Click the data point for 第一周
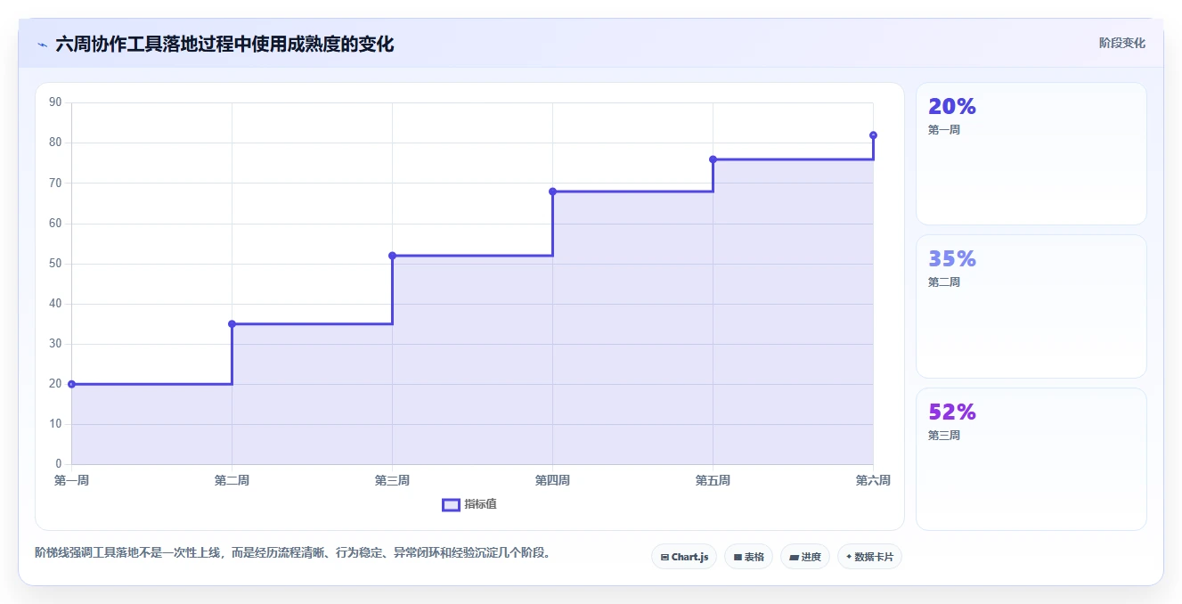 (71, 384)
